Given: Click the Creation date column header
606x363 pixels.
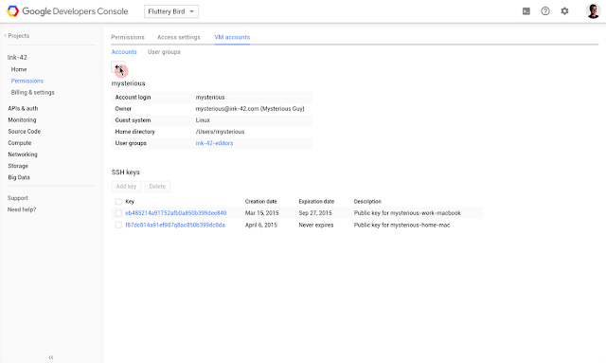Looking at the screenshot, I should click(x=261, y=201).
